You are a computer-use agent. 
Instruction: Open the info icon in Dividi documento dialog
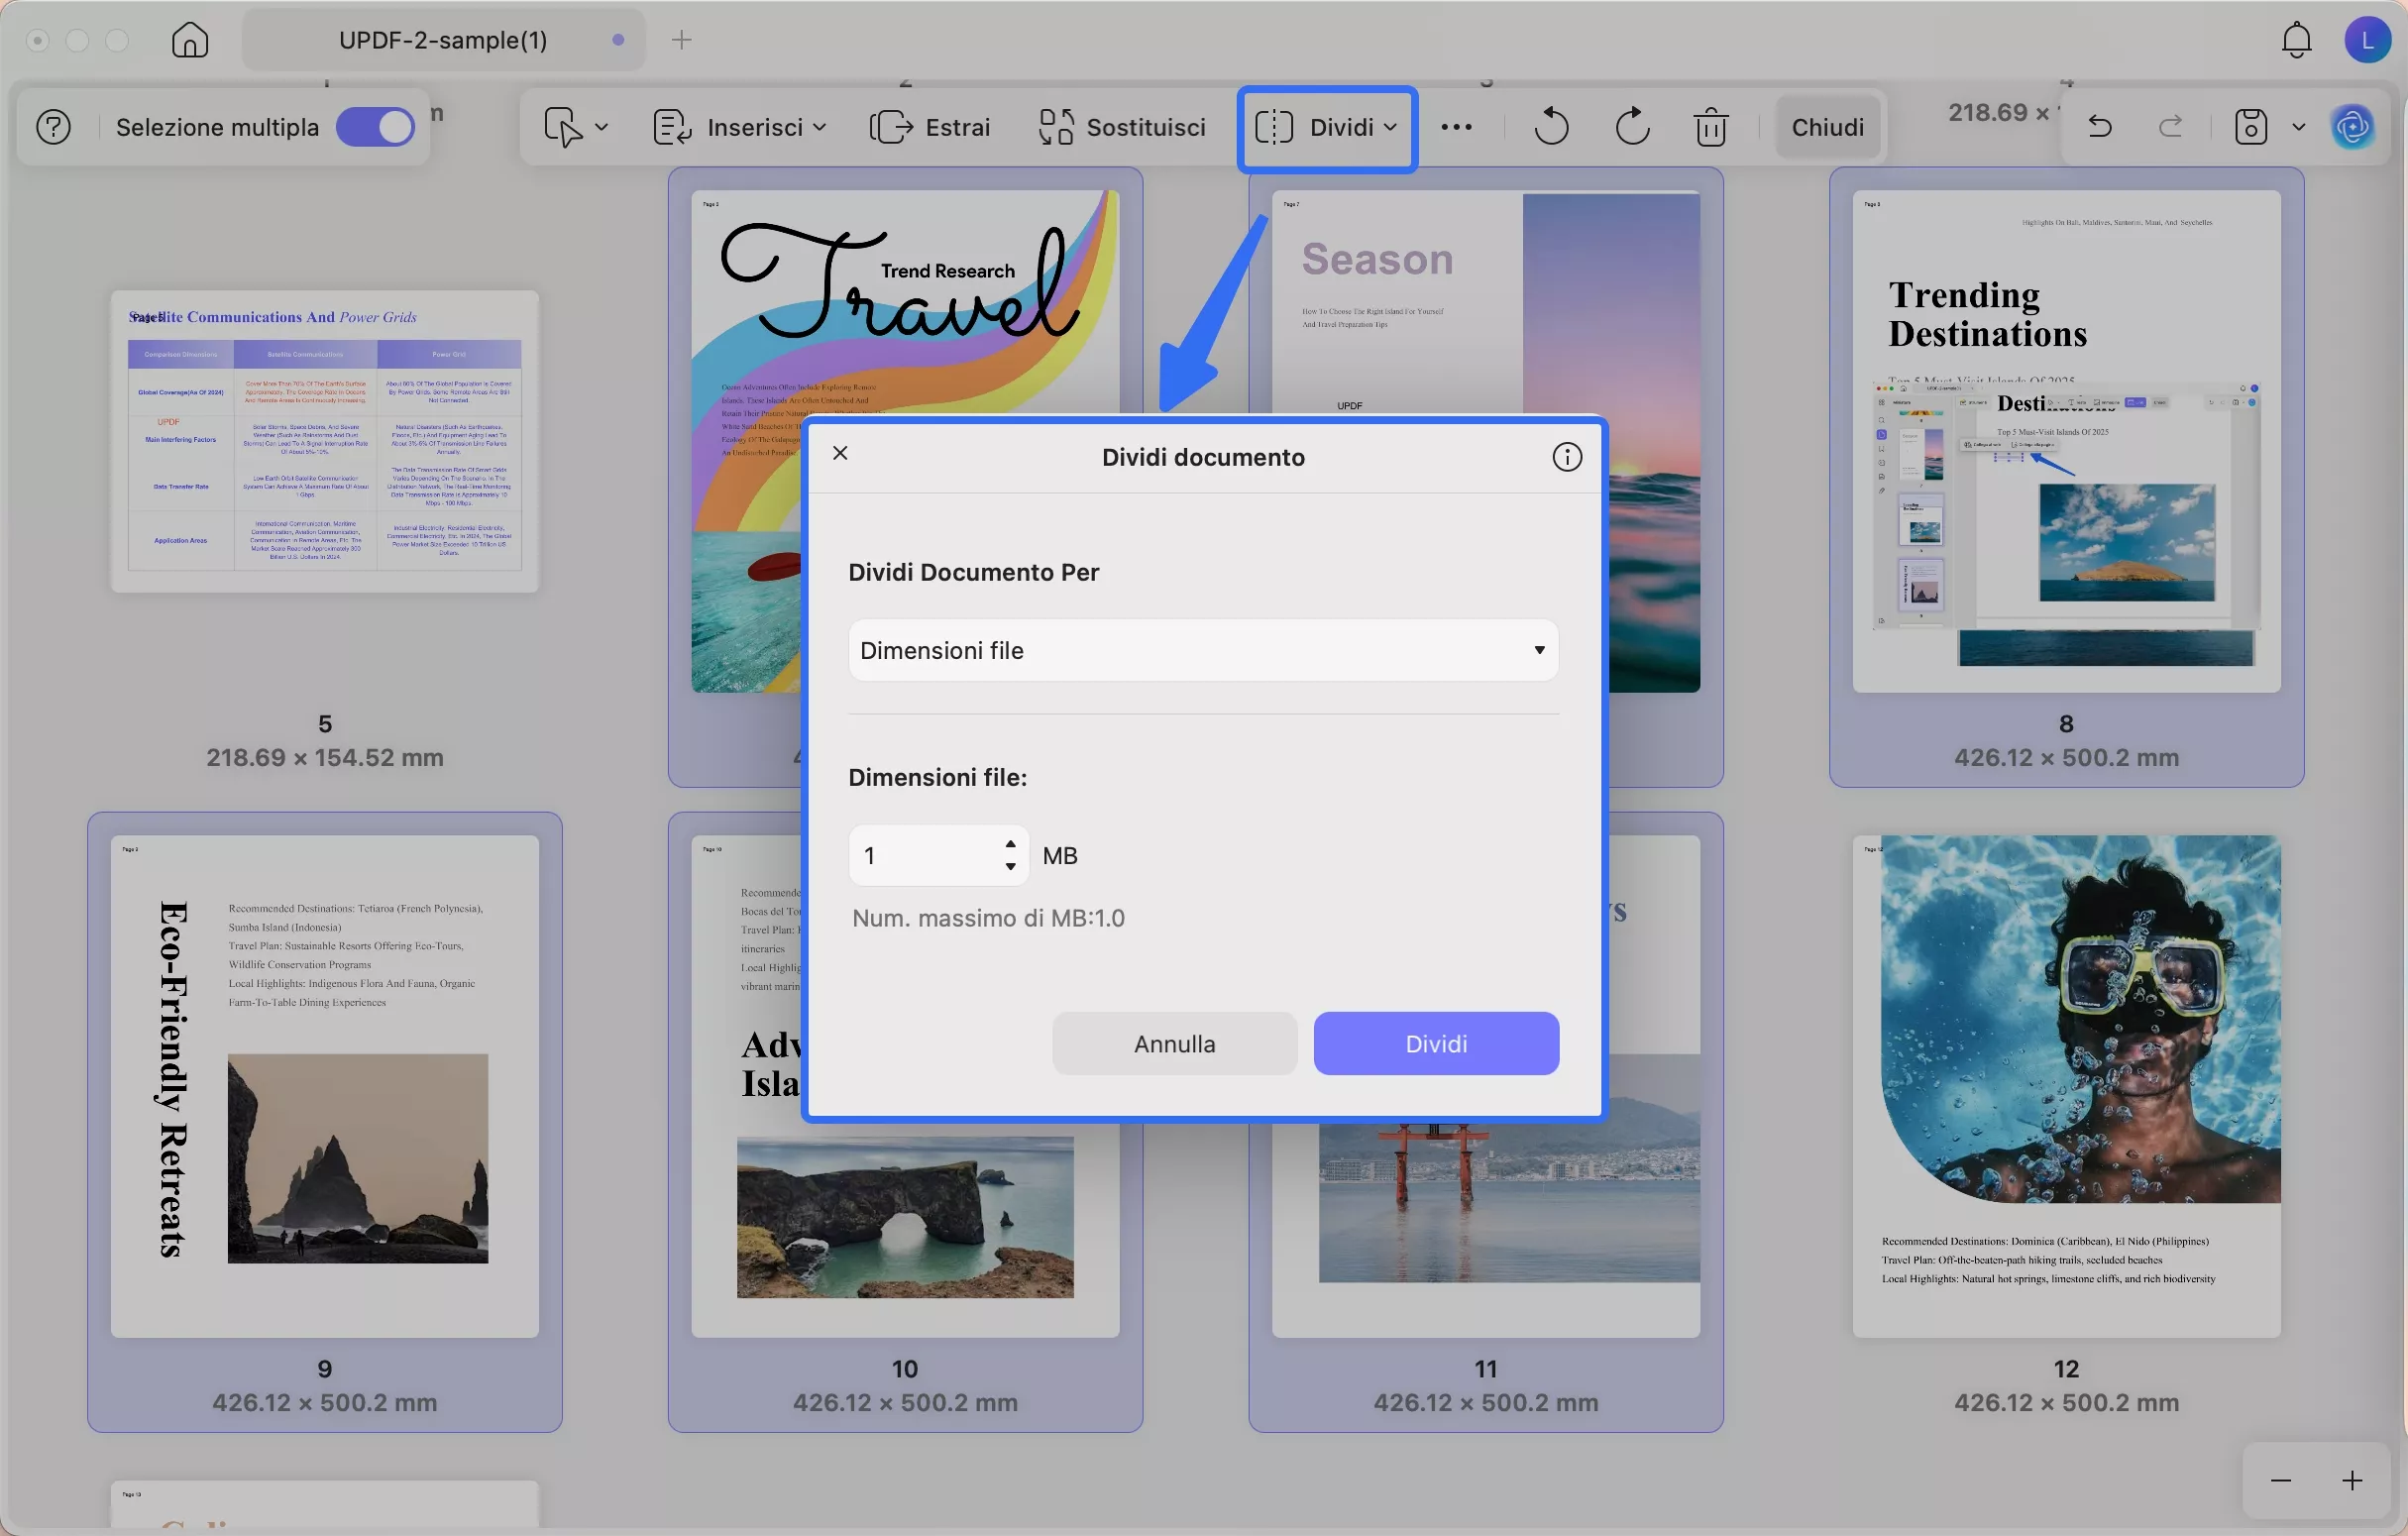pyautogui.click(x=1566, y=457)
